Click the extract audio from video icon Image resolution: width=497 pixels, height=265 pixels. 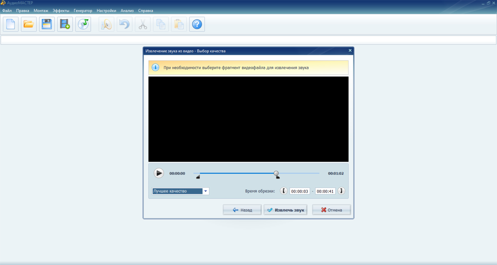click(65, 24)
